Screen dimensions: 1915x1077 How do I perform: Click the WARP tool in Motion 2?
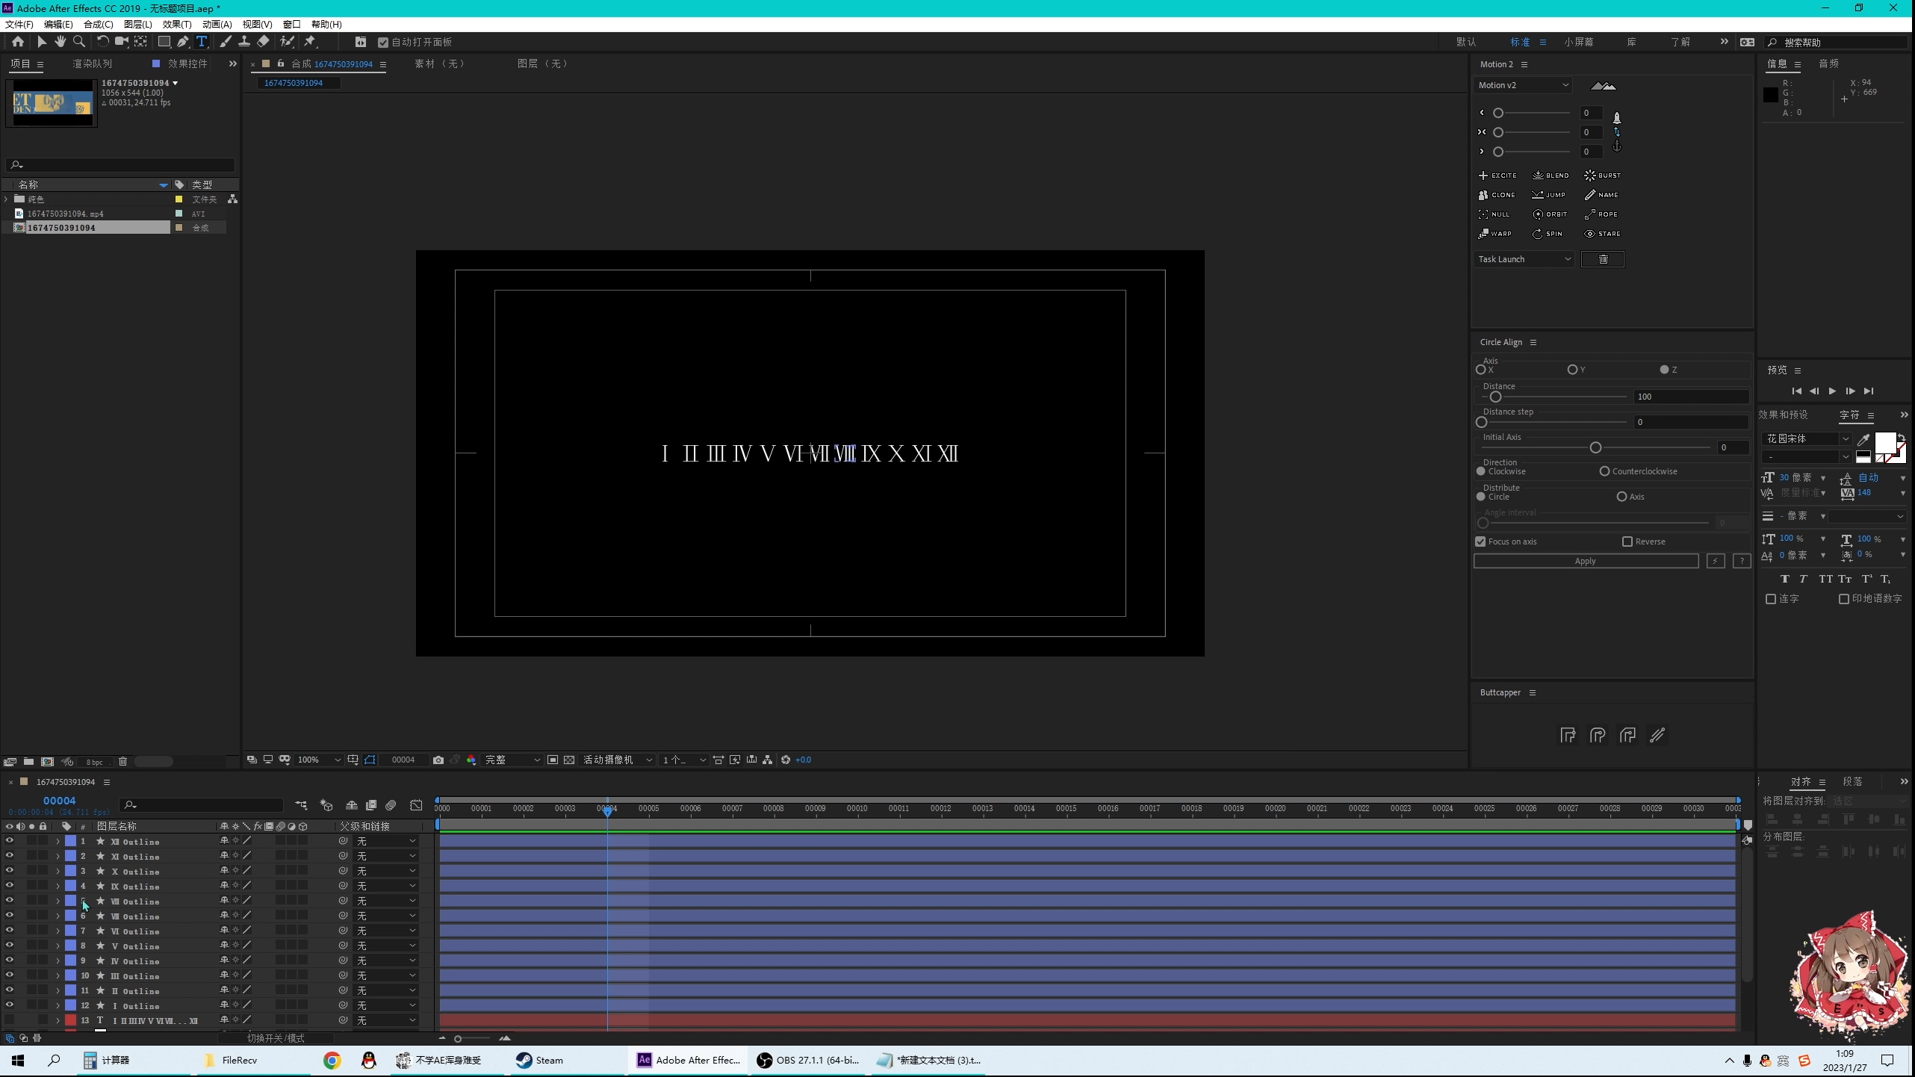pos(1495,234)
